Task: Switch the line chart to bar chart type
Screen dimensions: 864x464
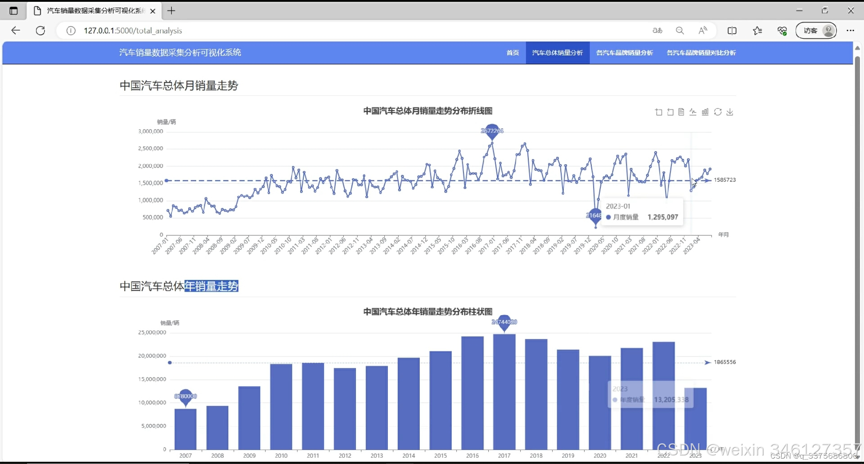Action: pos(705,112)
